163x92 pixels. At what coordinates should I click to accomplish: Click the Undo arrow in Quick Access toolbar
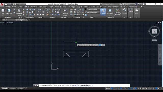[18, 4]
